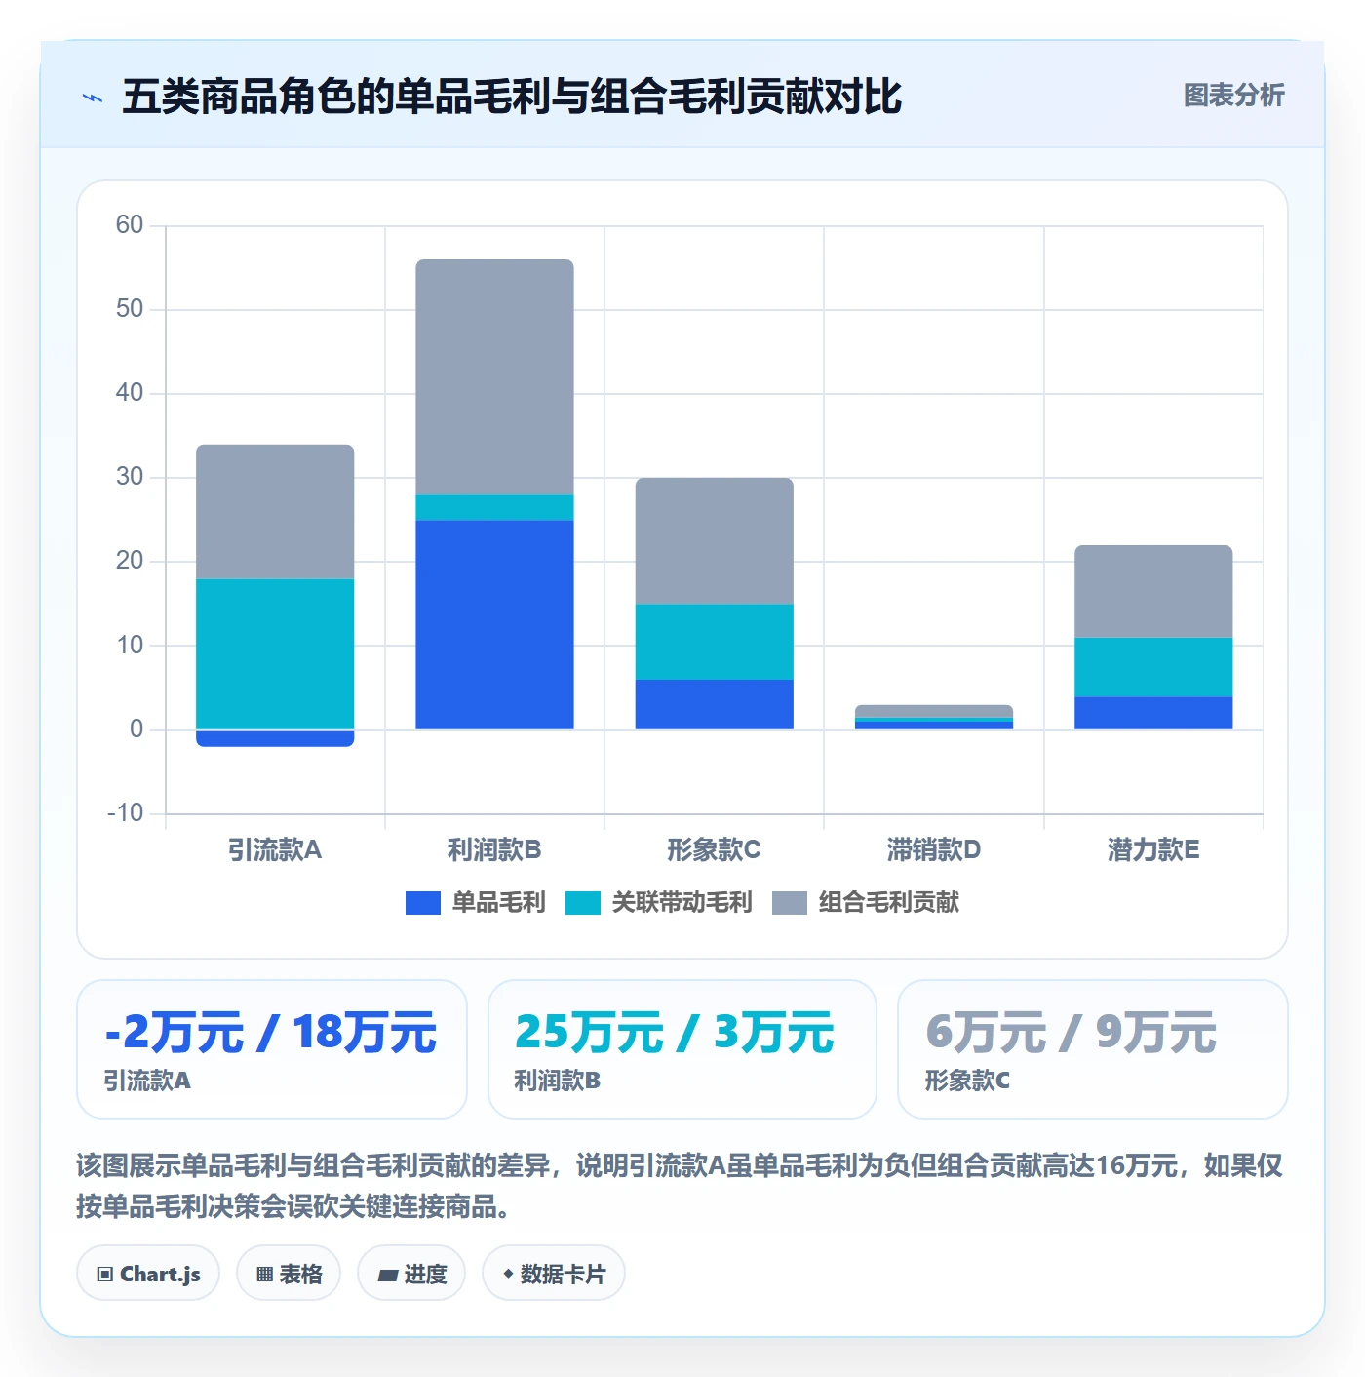Click the negative blue bar of 引流款A
This screenshot has height=1377, width=1365.
(x=275, y=738)
